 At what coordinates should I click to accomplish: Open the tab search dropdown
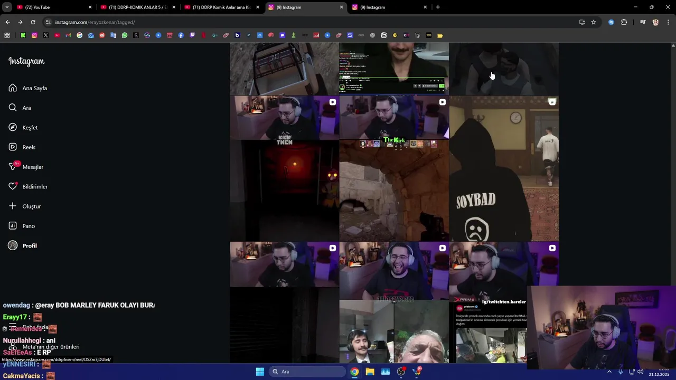coord(7,7)
